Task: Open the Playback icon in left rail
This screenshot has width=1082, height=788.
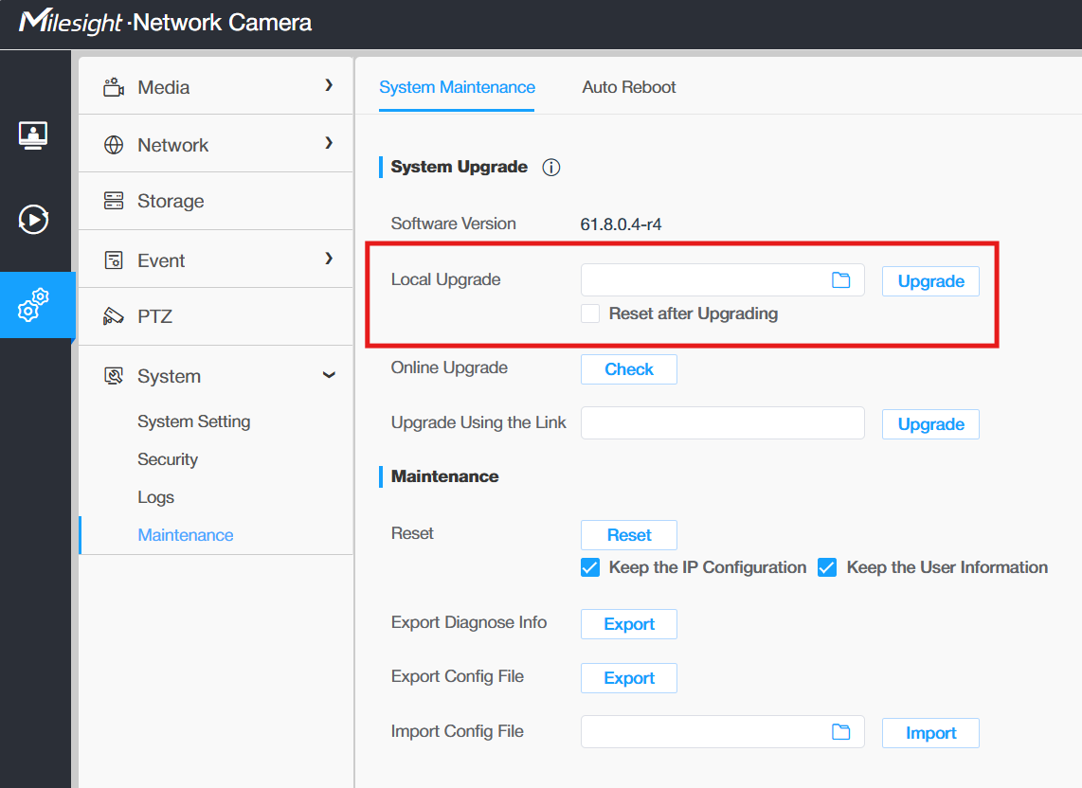Action: (x=33, y=220)
